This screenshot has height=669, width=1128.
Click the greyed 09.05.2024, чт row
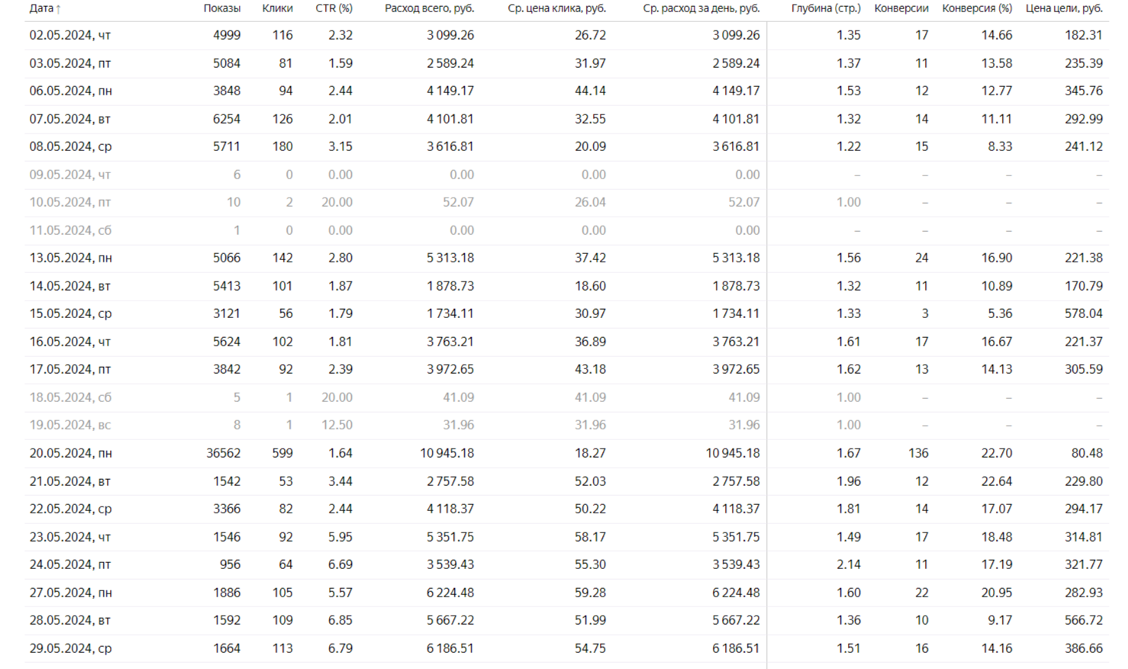(566, 175)
